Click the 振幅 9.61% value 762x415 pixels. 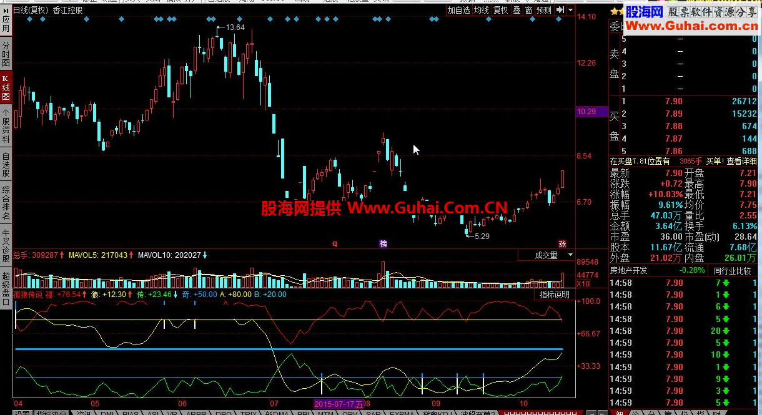point(670,205)
